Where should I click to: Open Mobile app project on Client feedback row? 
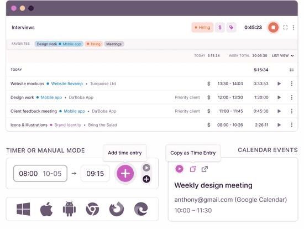pyautogui.click(x=74, y=111)
